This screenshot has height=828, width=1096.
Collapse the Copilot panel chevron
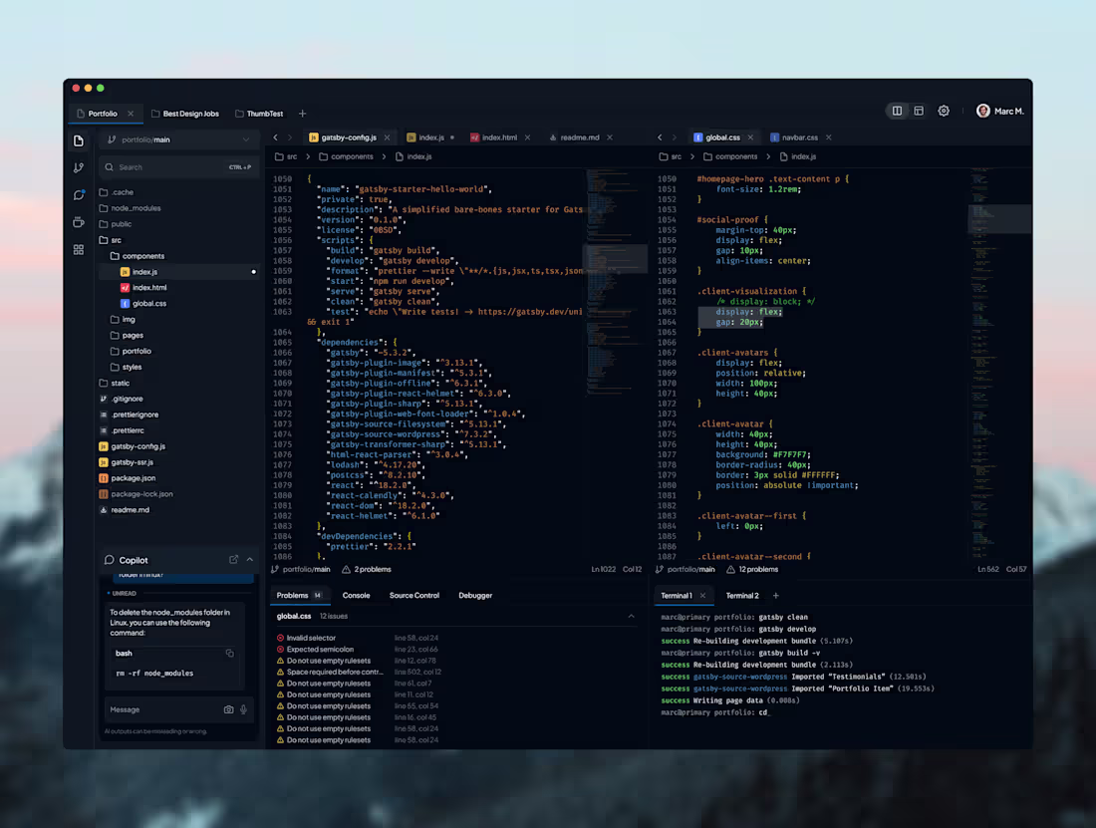click(x=249, y=560)
